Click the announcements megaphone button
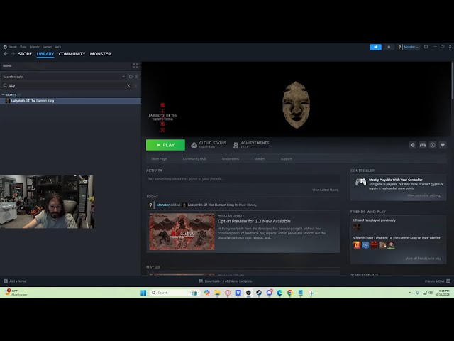454x341 pixels. pos(376,47)
